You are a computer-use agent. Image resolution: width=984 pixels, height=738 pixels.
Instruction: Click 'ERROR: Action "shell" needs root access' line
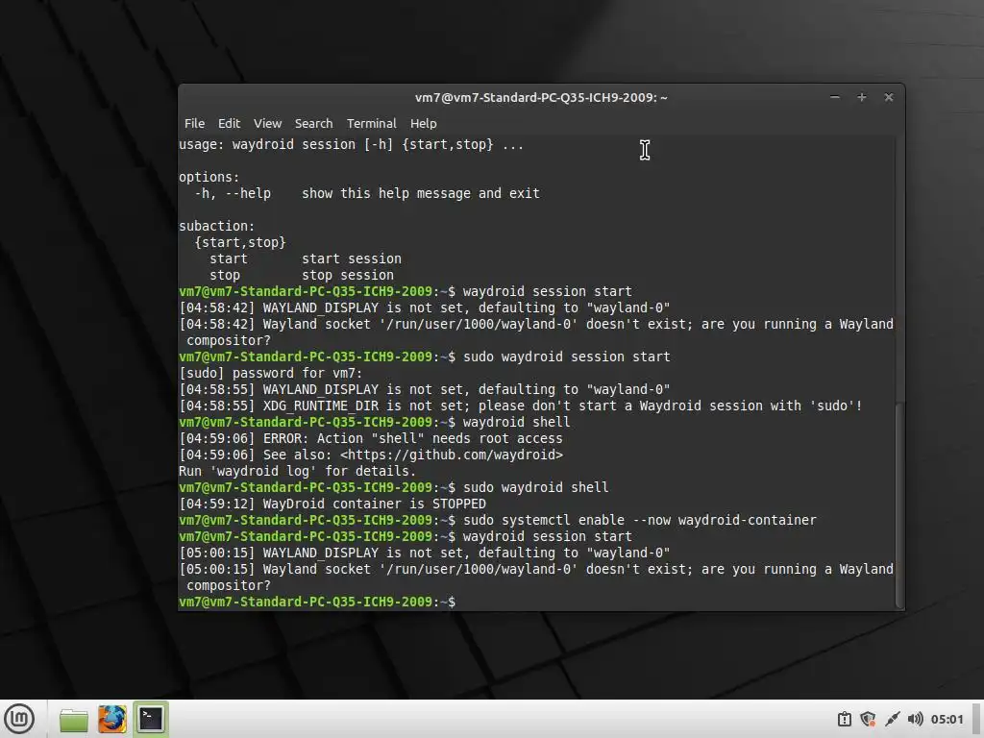tap(371, 438)
